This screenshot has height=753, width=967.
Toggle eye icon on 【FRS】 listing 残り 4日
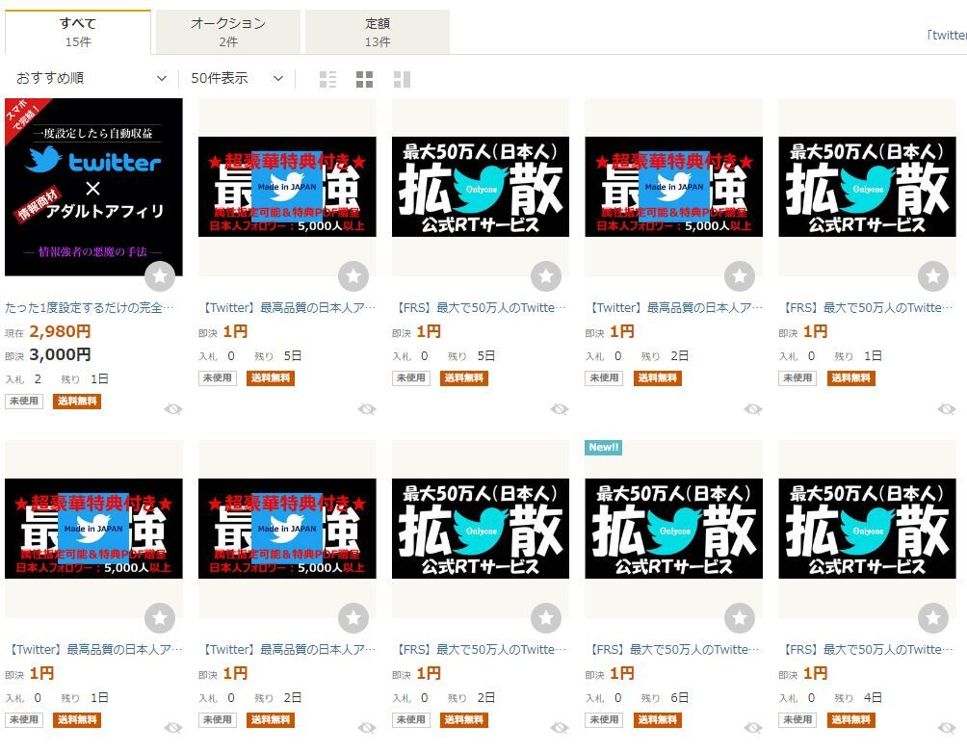click(947, 728)
